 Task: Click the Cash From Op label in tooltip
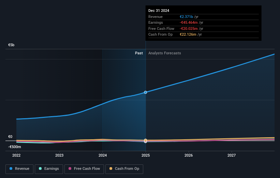(160, 35)
